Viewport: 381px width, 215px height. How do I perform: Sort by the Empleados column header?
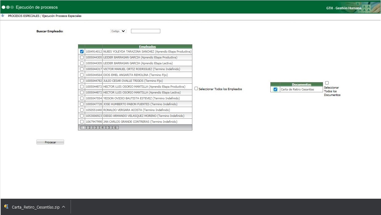[147, 47]
